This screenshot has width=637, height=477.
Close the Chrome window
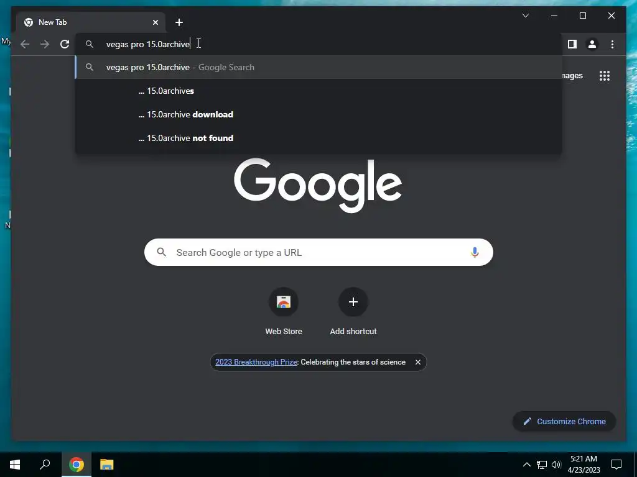coord(611,16)
